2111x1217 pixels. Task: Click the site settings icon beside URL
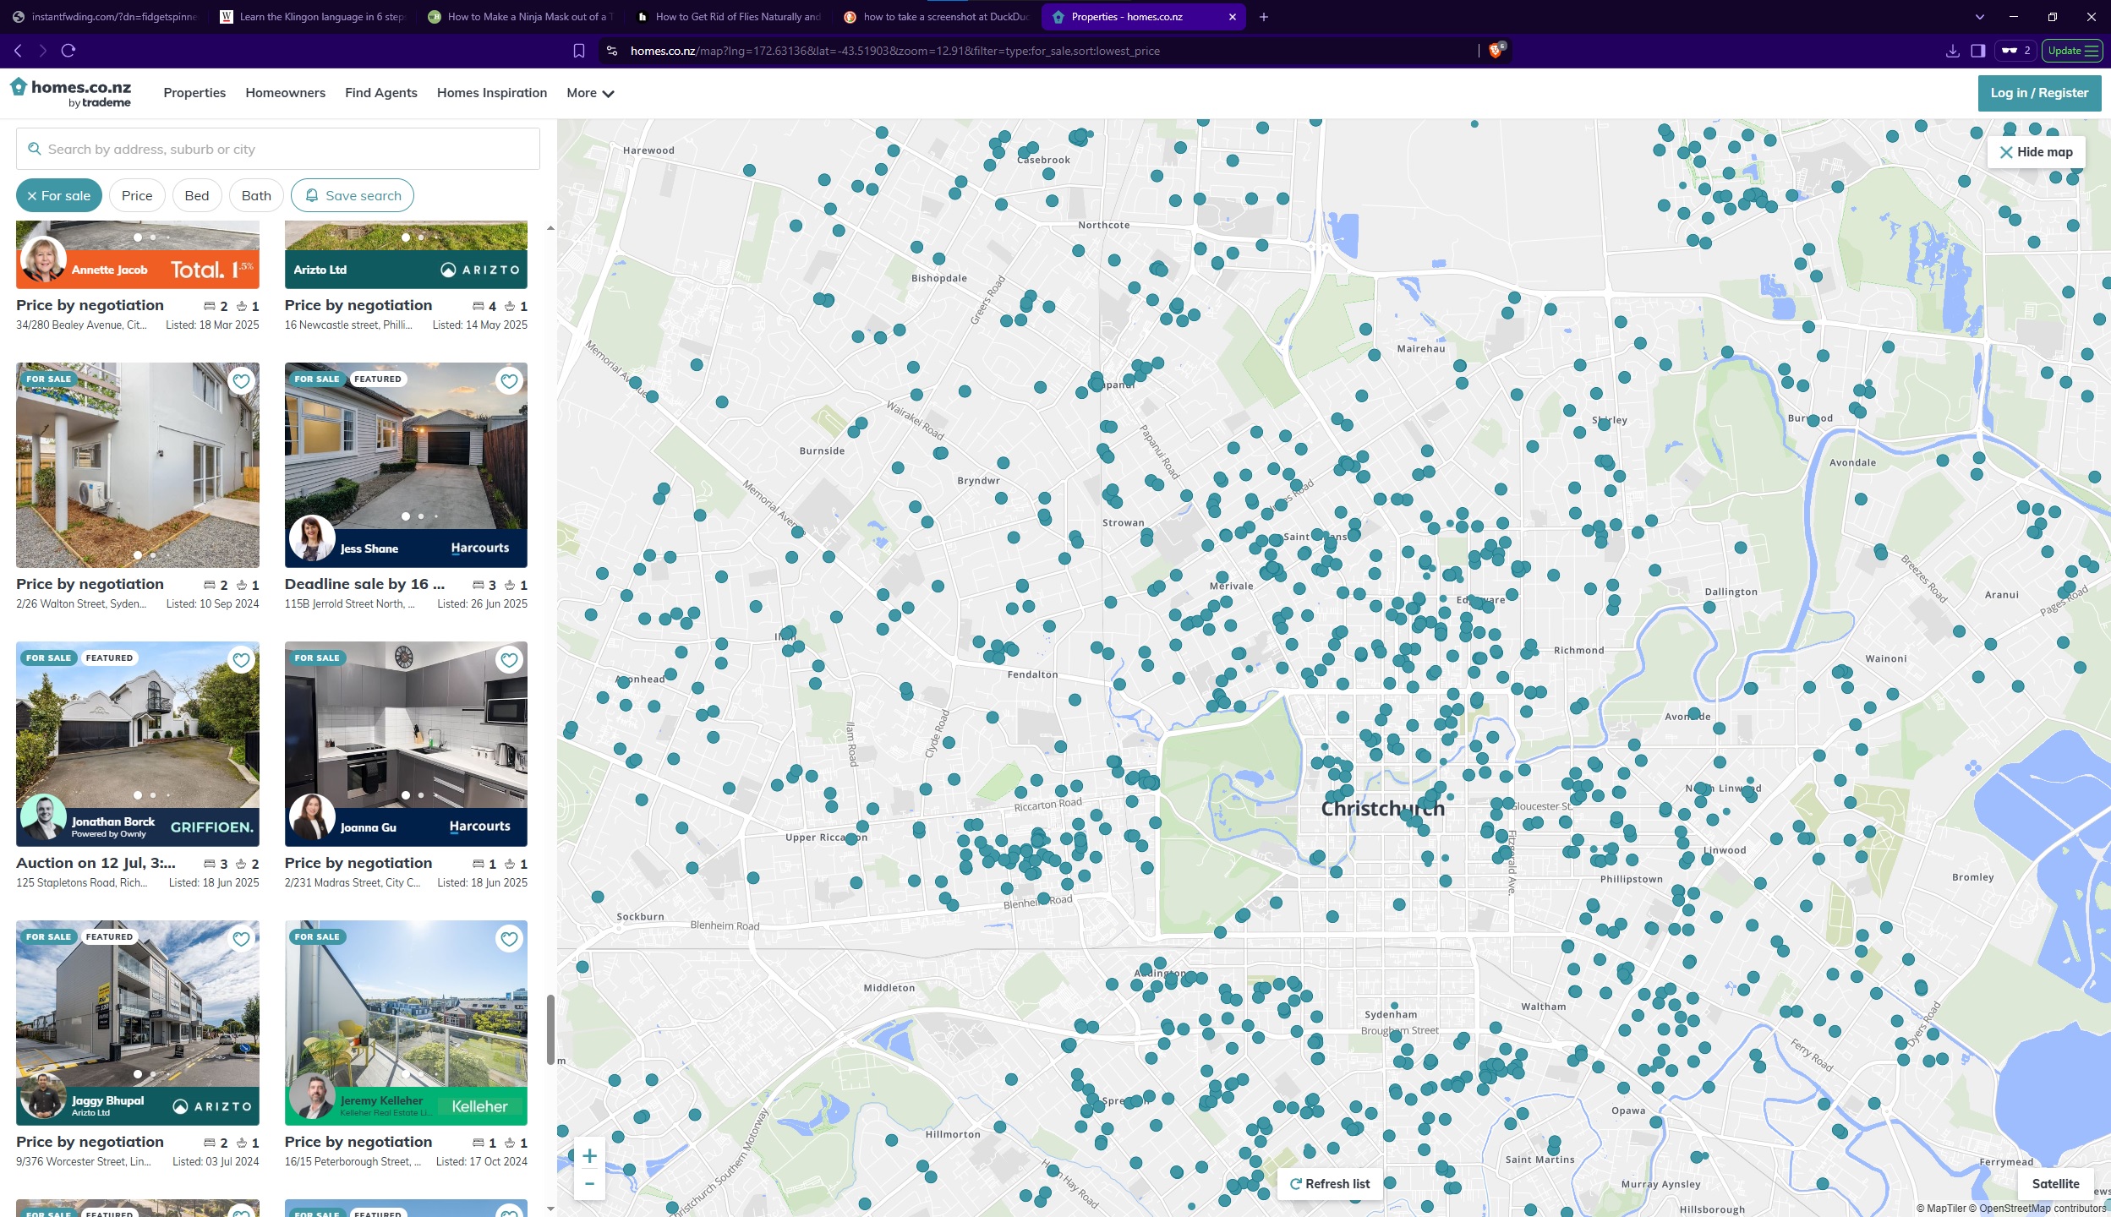click(613, 51)
